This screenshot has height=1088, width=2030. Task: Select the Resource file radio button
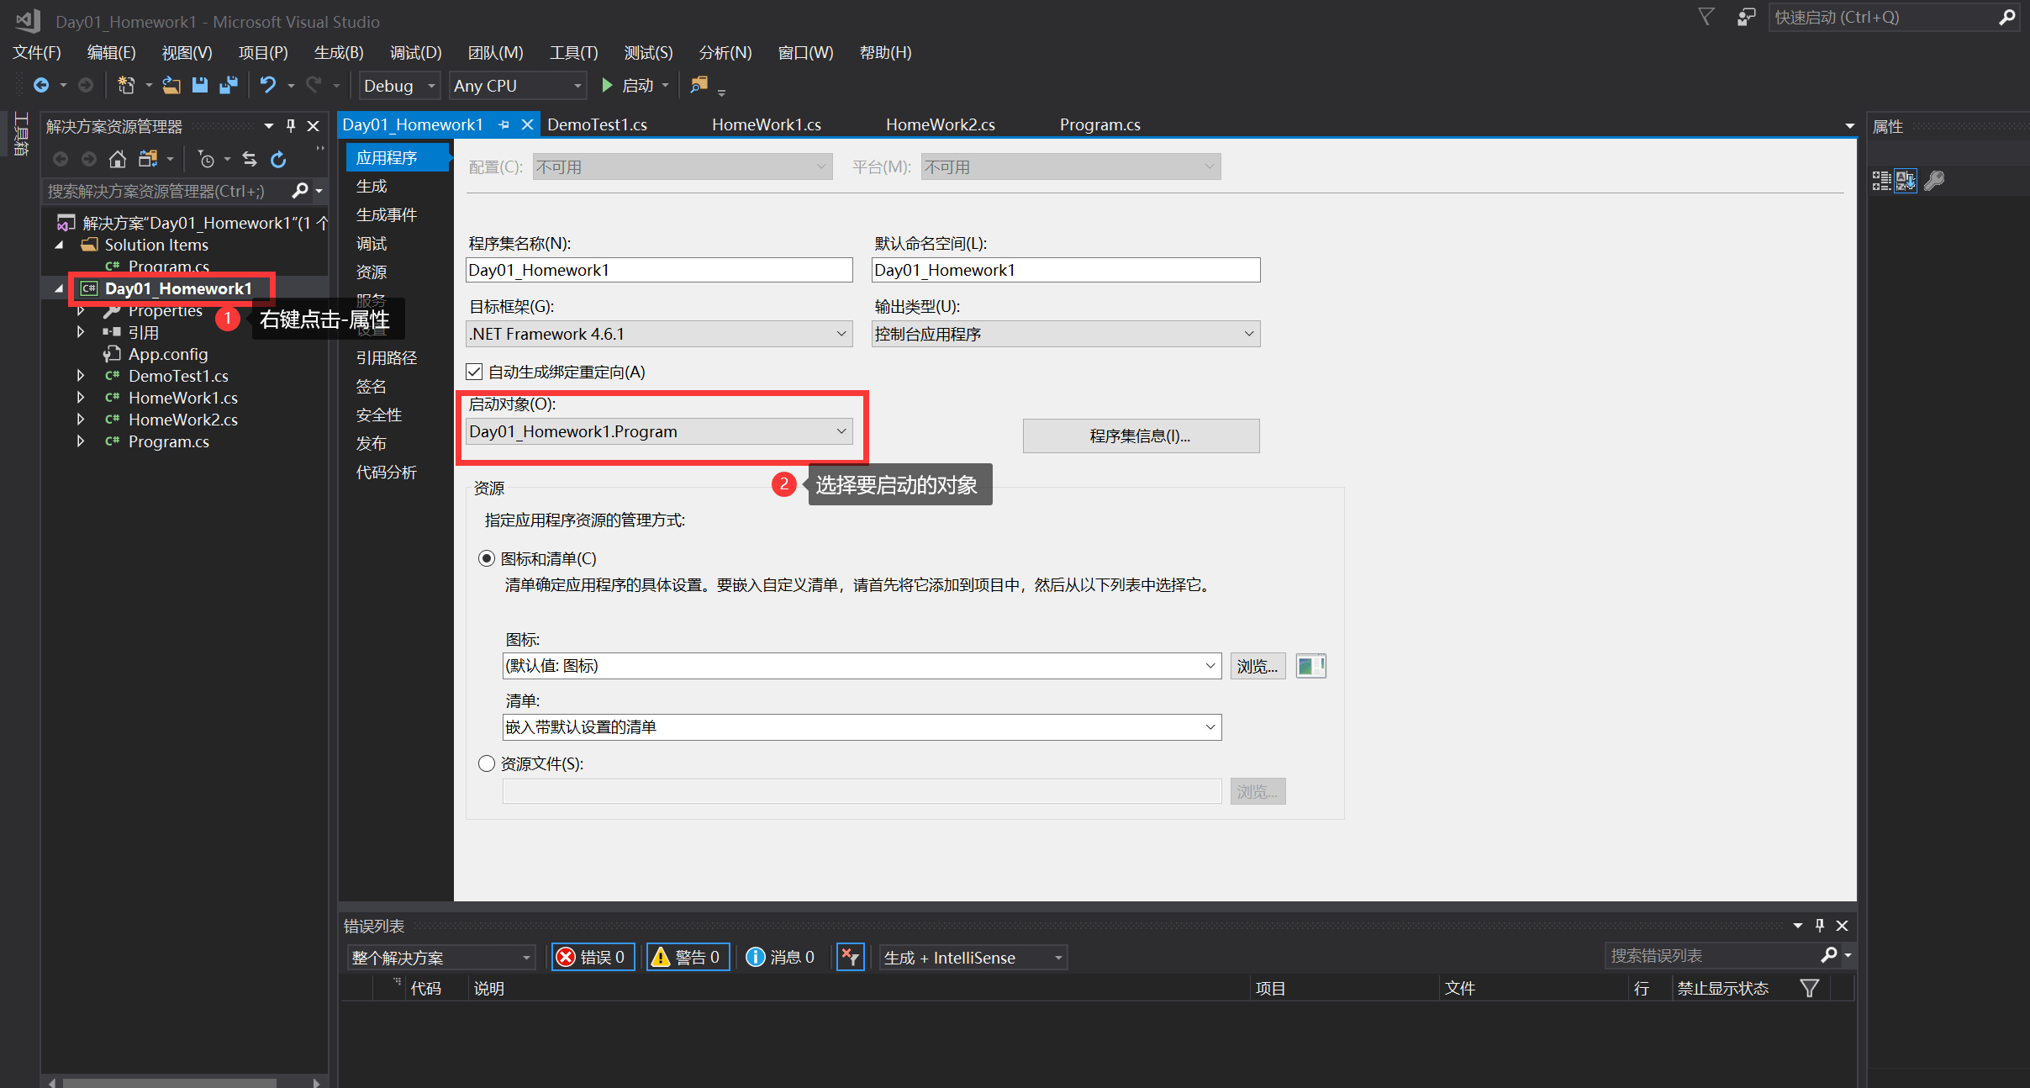pyautogui.click(x=487, y=763)
